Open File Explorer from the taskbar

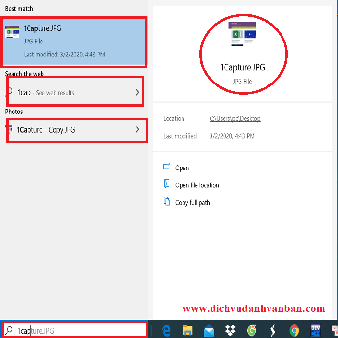click(187, 330)
